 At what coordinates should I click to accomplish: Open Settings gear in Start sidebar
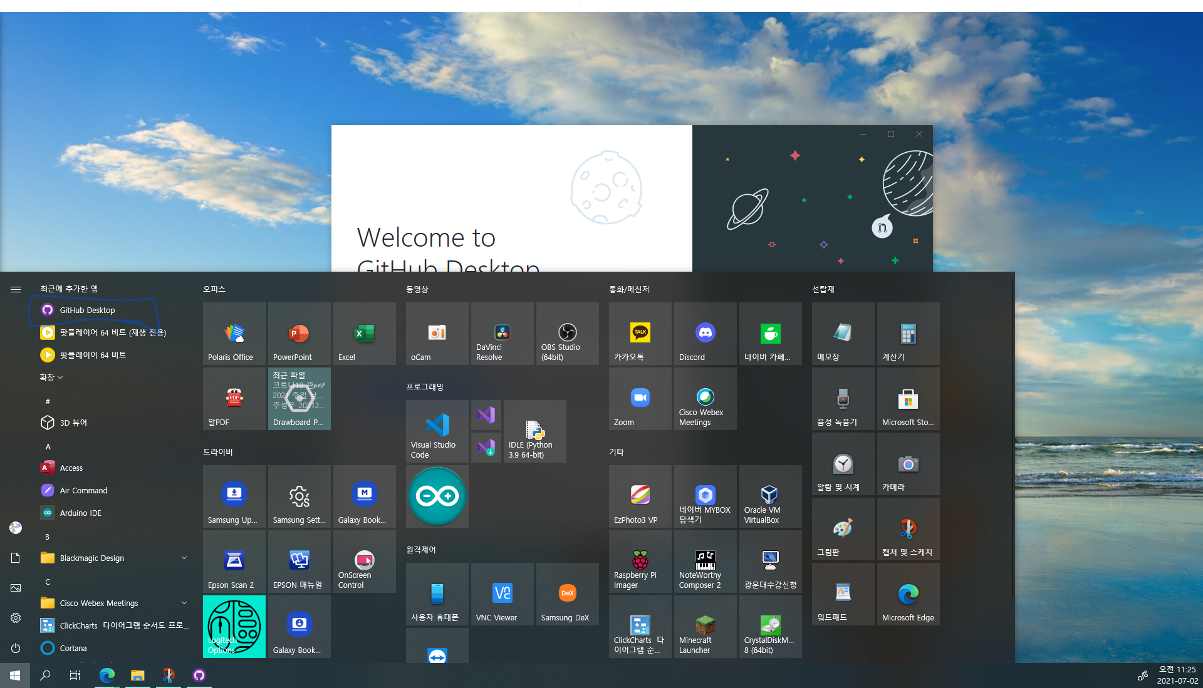point(16,618)
